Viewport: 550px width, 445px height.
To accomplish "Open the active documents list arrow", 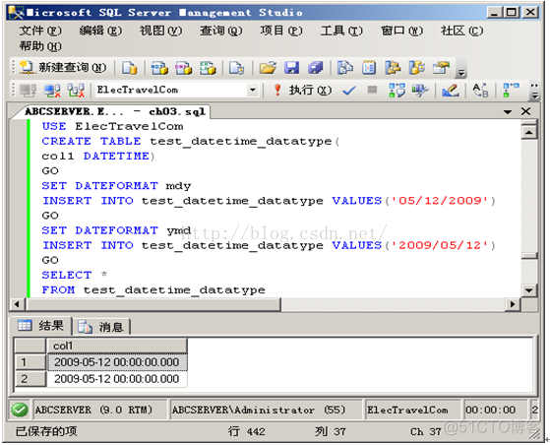I will [x=508, y=112].
